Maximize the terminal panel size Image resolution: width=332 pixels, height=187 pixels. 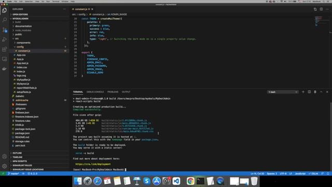[321, 92]
